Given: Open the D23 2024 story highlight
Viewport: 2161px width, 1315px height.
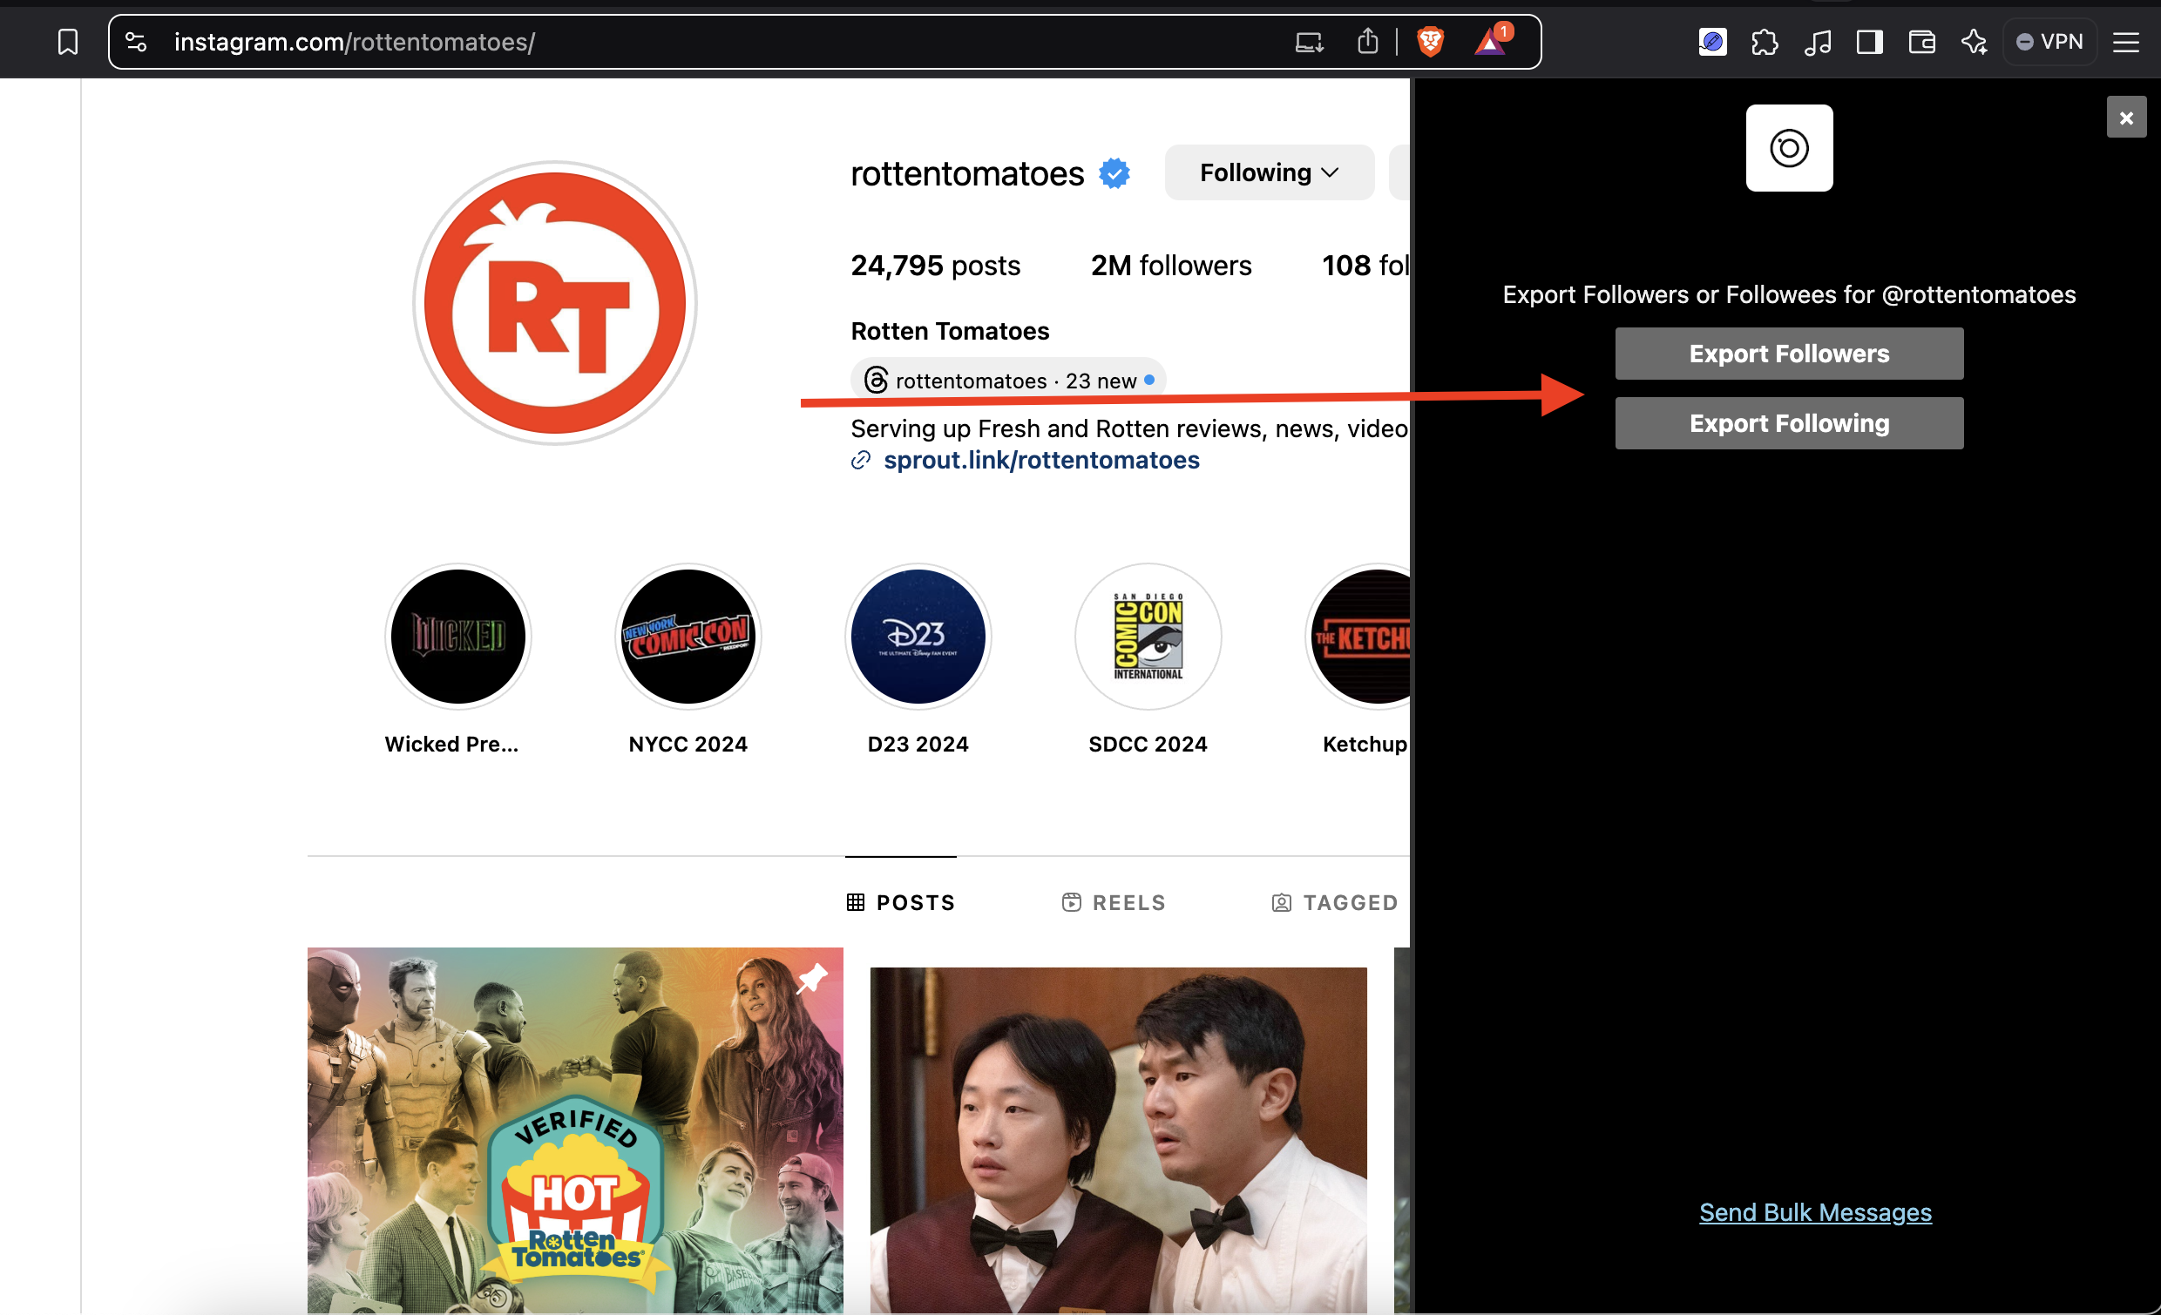Looking at the screenshot, I should click(918, 659).
